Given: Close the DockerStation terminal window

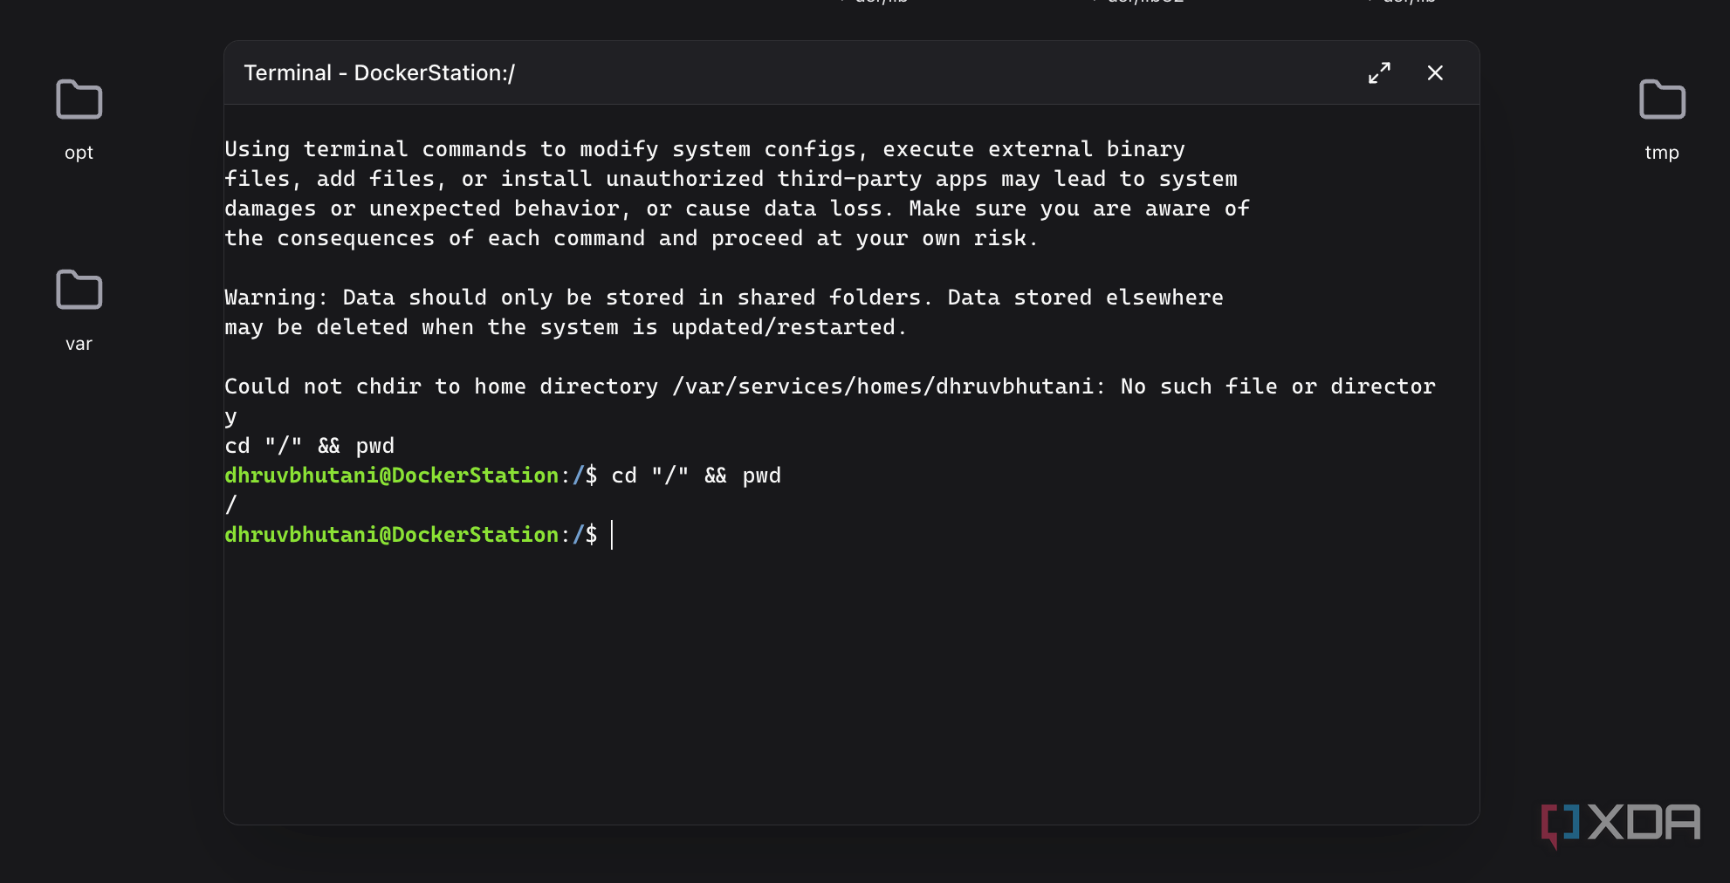Looking at the screenshot, I should 1435,73.
